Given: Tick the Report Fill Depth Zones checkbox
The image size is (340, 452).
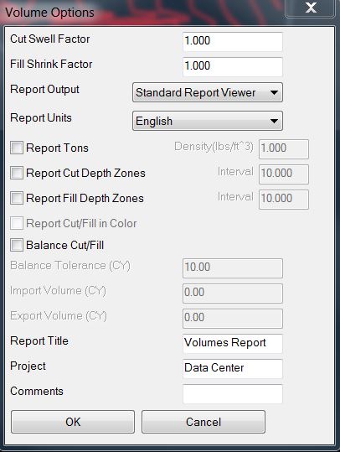Looking at the screenshot, I should [17, 198].
